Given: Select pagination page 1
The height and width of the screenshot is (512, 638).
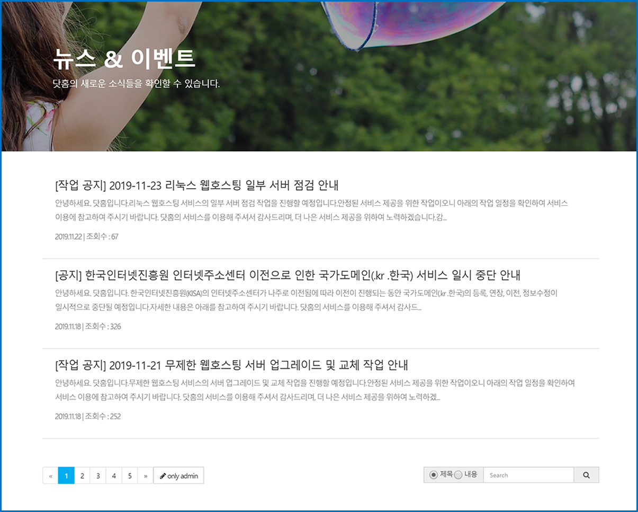Looking at the screenshot, I should pyautogui.click(x=66, y=475).
